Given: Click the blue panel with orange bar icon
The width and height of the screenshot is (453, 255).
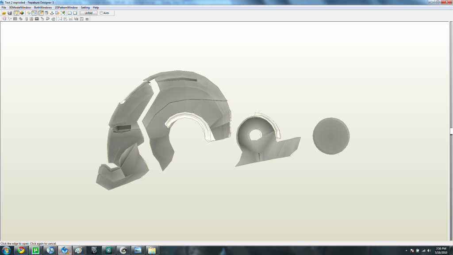Looking at the screenshot, I should [x=57, y=13].
